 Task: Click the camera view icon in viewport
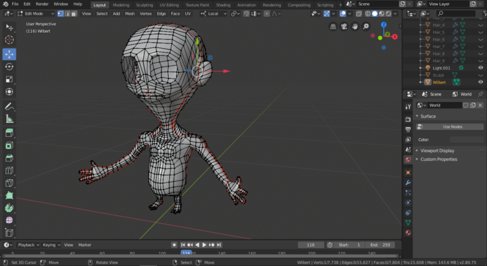click(x=344, y=27)
